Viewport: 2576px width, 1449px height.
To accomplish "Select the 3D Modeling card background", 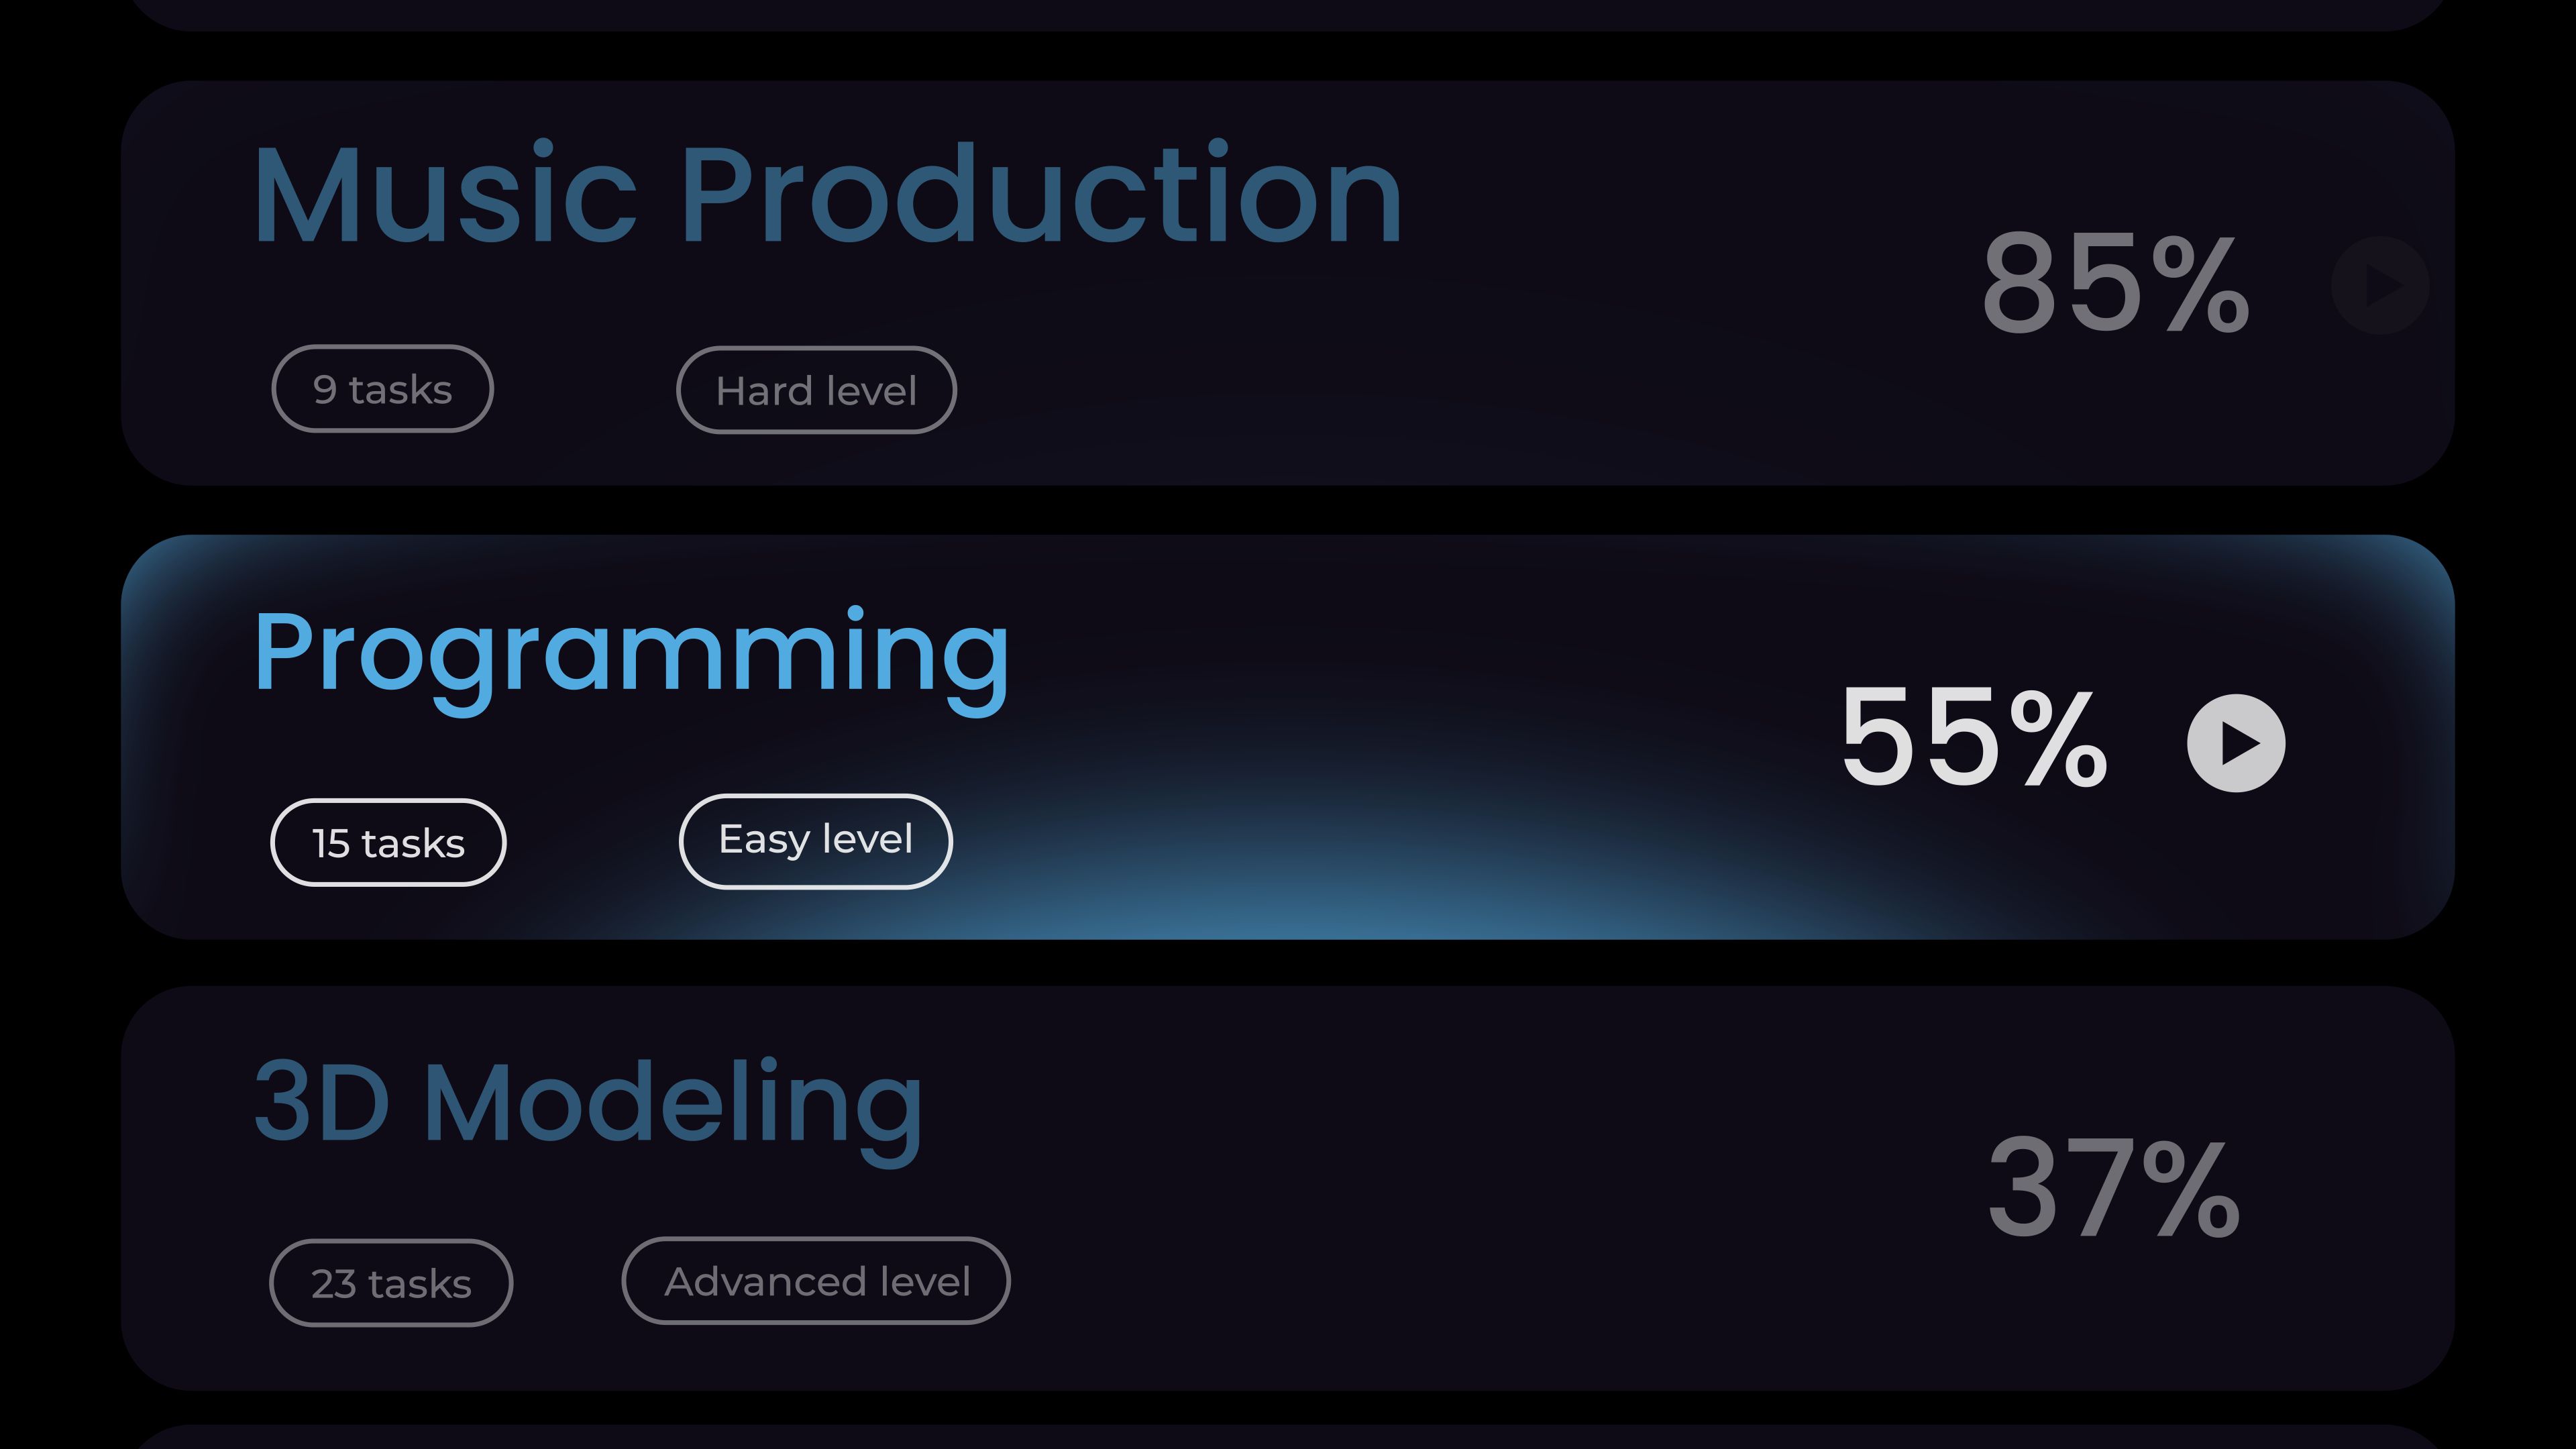I will pyautogui.click(x=1288, y=1188).
